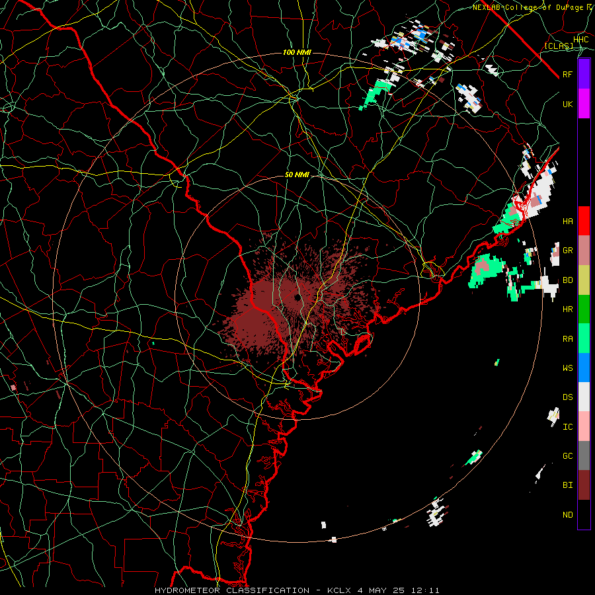This screenshot has height=595, width=595.
Task: Click the UK legend label
Action: (x=568, y=104)
